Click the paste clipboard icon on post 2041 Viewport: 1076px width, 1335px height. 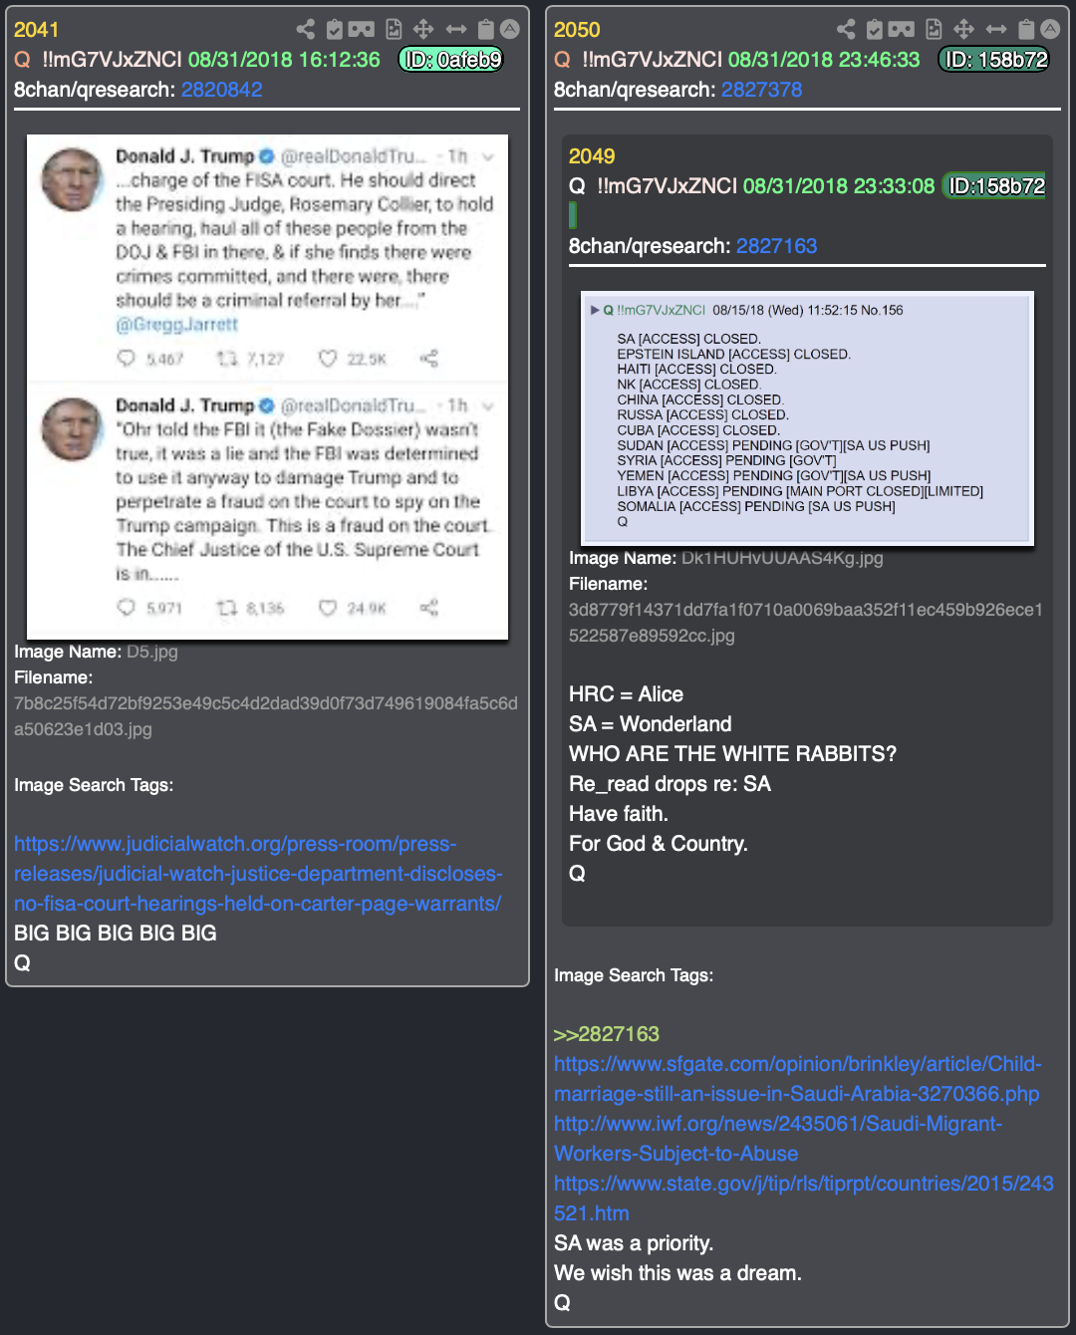click(x=486, y=29)
